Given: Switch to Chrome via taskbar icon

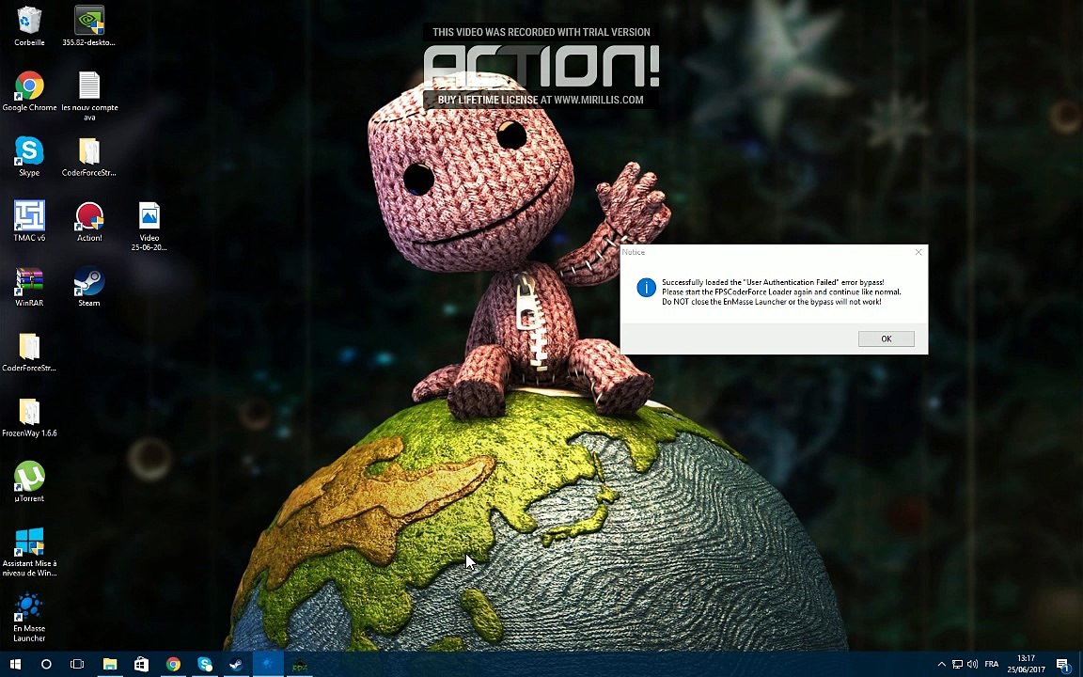Looking at the screenshot, I should [x=173, y=664].
